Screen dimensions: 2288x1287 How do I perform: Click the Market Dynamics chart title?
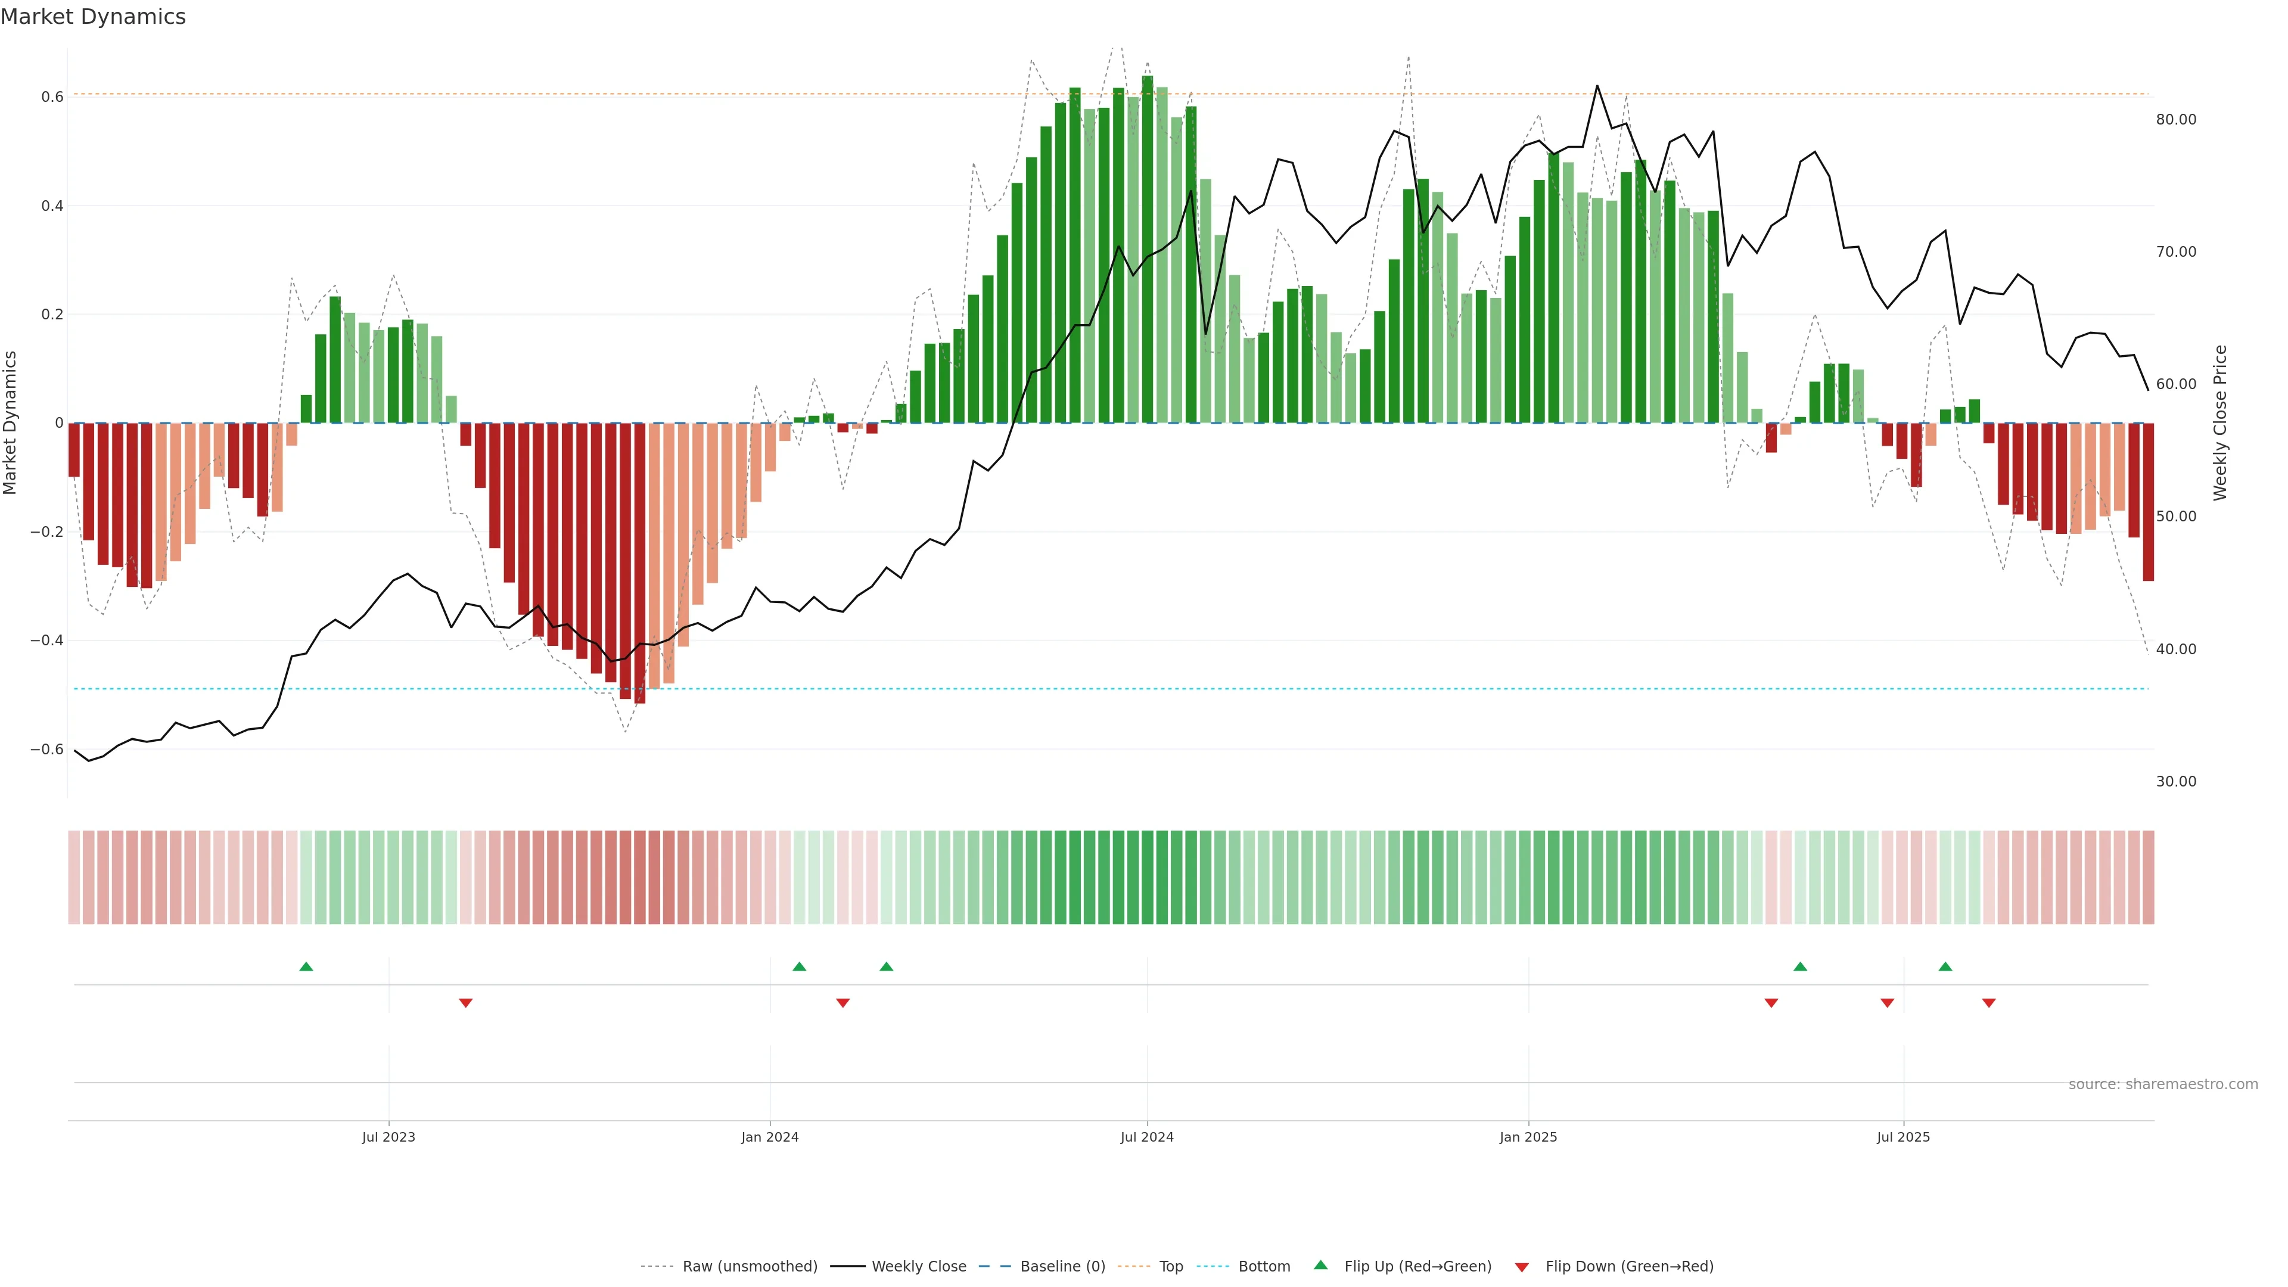pos(94,17)
